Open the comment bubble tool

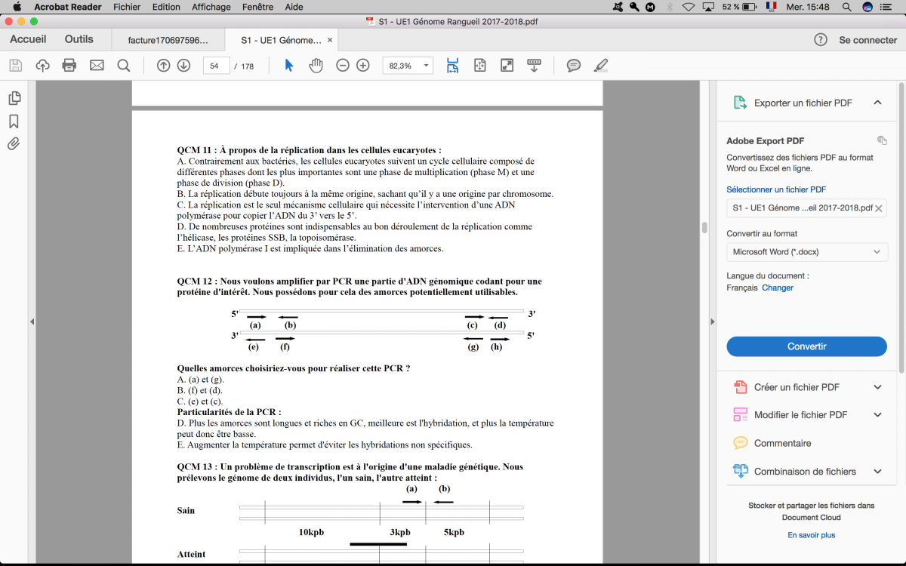tap(574, 66)
